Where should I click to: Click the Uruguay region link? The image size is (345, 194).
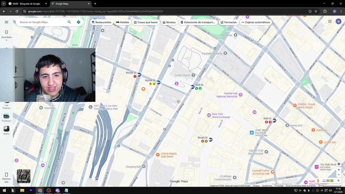[x=256, y=186]
